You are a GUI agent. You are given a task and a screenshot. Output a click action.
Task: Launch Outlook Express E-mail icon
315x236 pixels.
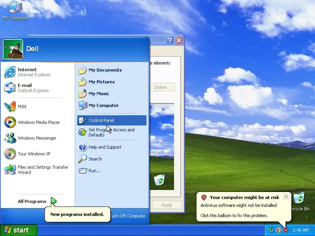(9, 88)
